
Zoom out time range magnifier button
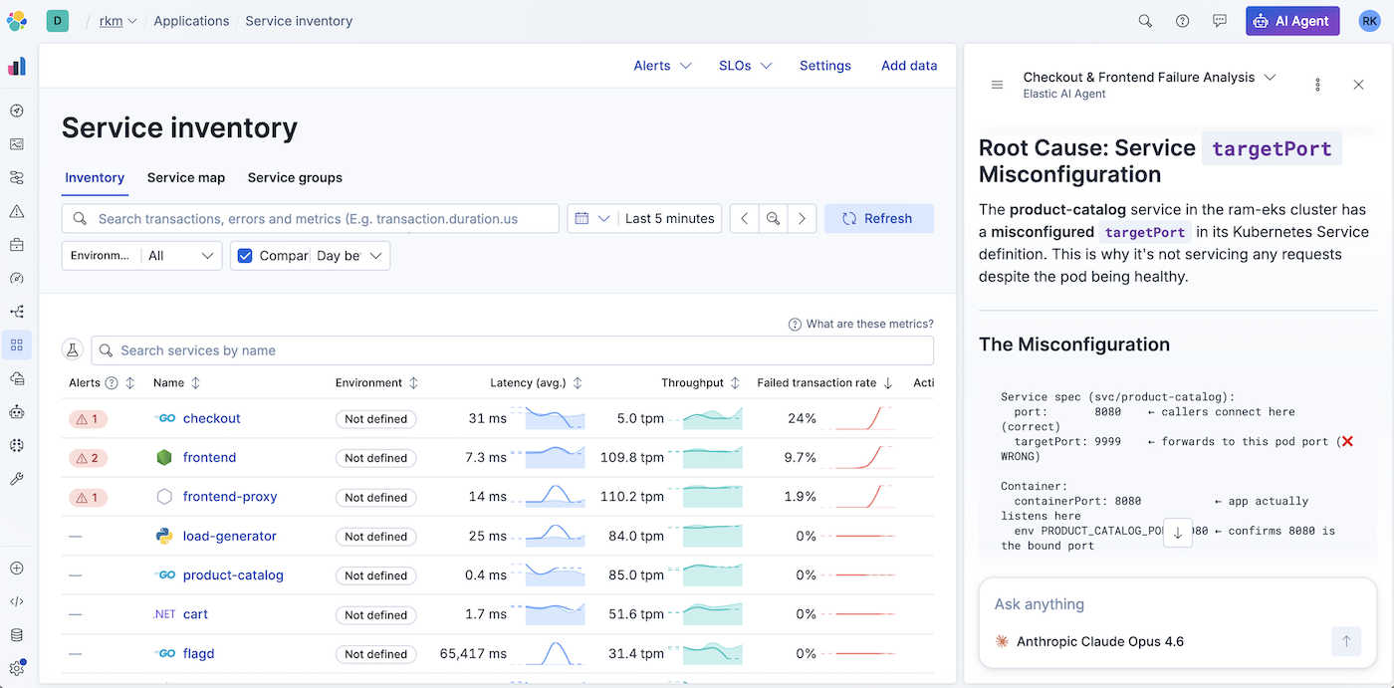tap(772, 219)
